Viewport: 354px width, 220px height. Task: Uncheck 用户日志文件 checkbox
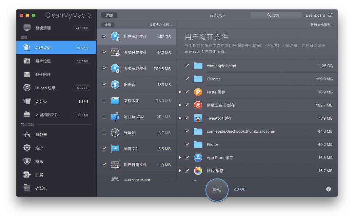(x=104, y=165)
